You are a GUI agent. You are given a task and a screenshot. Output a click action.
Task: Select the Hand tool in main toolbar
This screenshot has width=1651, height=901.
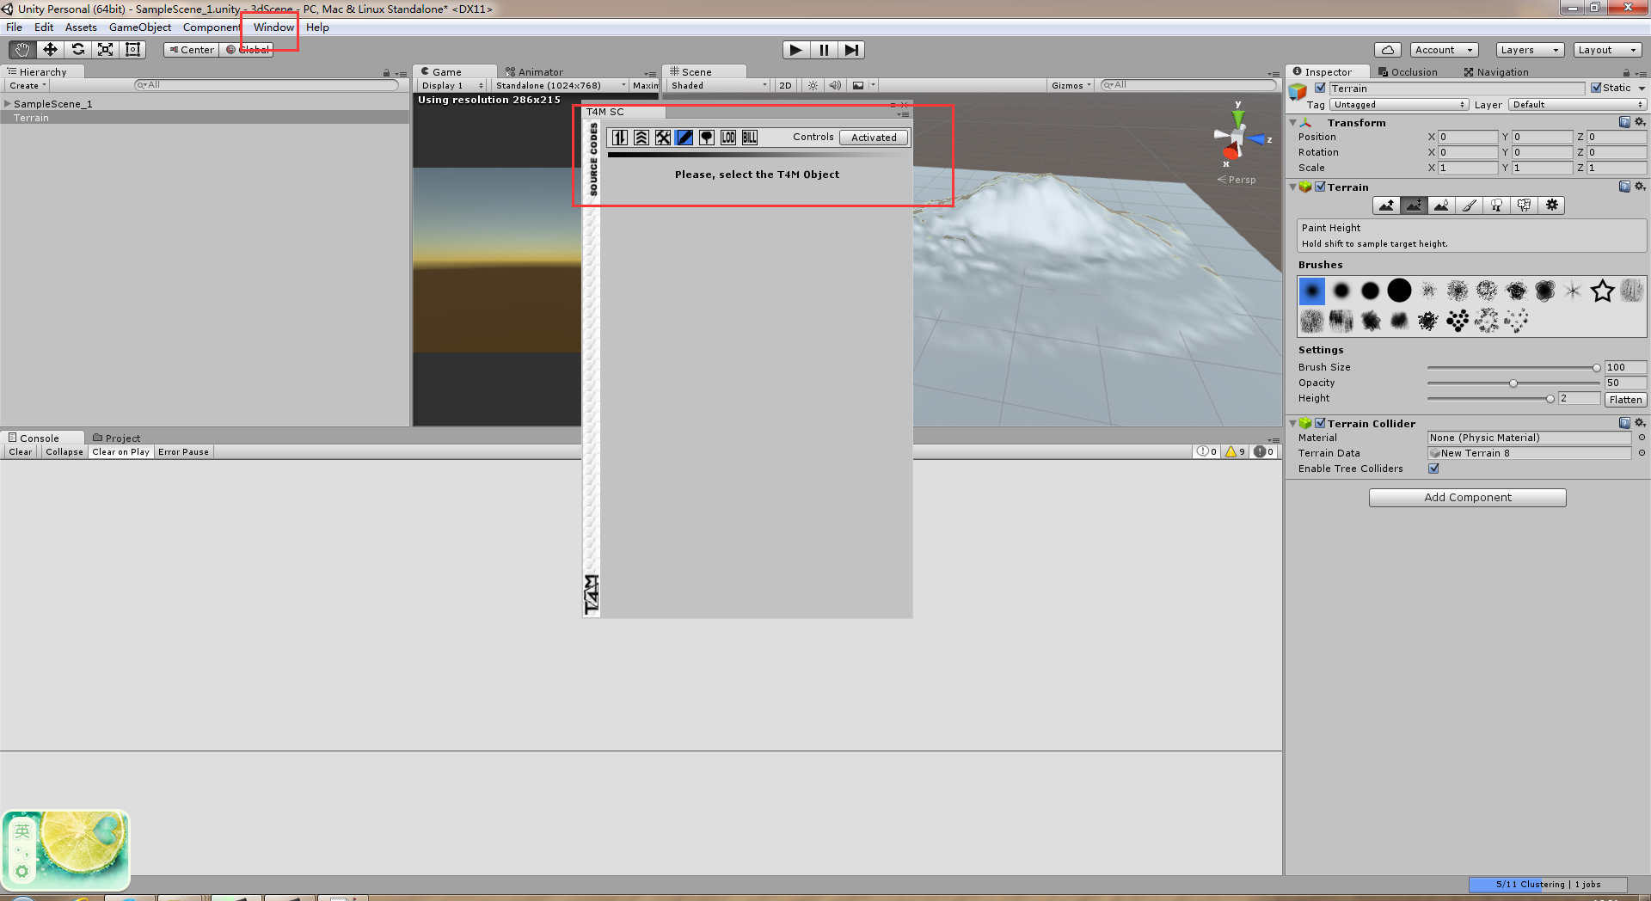click(22, 50)
